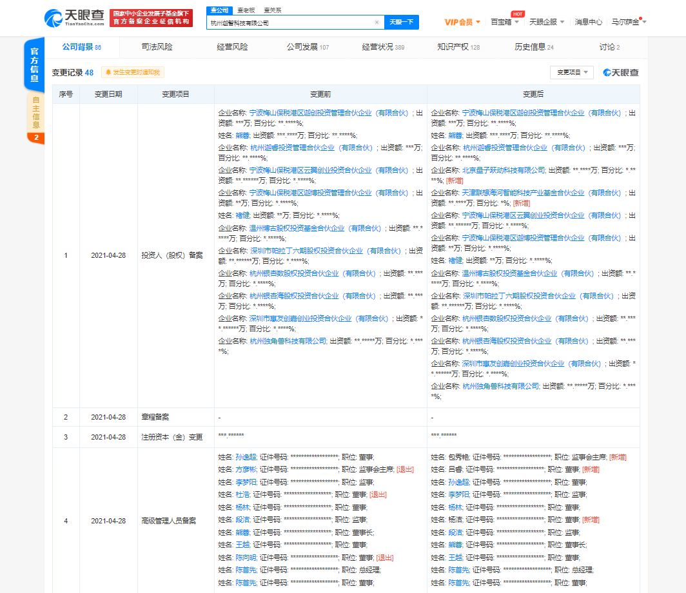This screenshot has height=593, width=686.
Task: Click the 变更后 column header
Action: pos(533,94)
